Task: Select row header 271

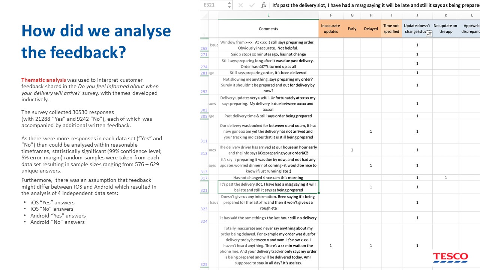Action: 204,54
